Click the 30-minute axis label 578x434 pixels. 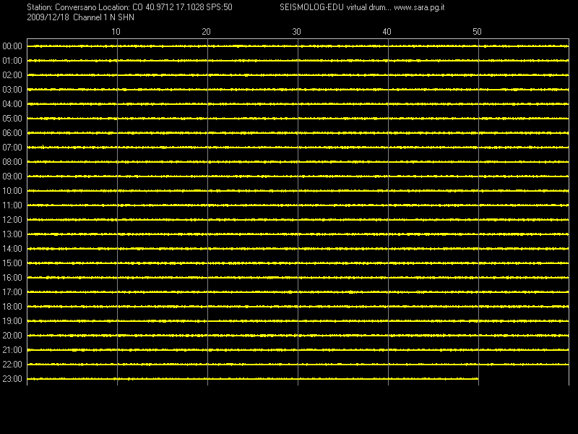click(296, 32)
